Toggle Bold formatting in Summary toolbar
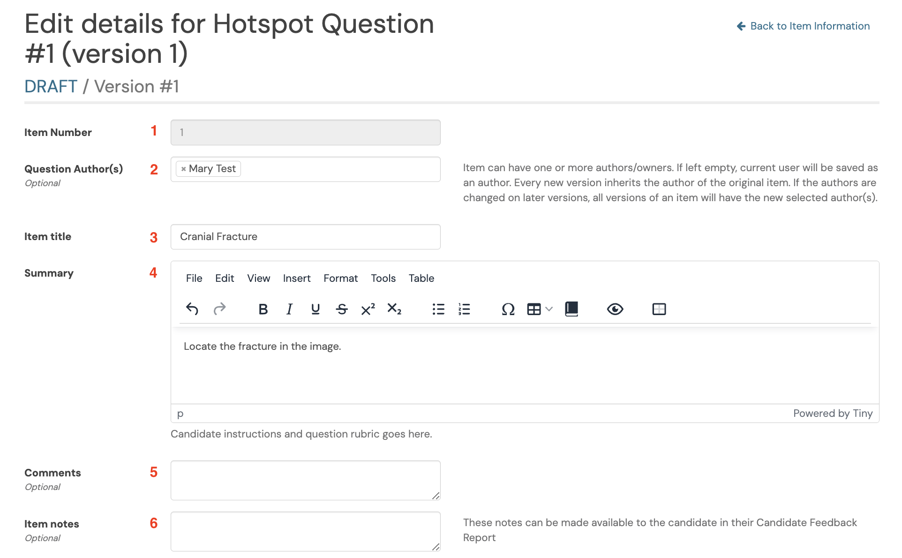The height and width of the screenshot is (558, 902). pos(263,309)
